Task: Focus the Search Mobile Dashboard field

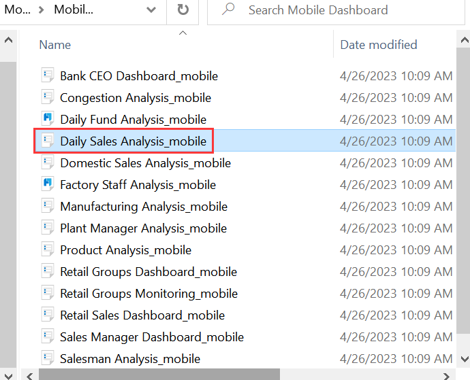Action: (x=336, y=10)
